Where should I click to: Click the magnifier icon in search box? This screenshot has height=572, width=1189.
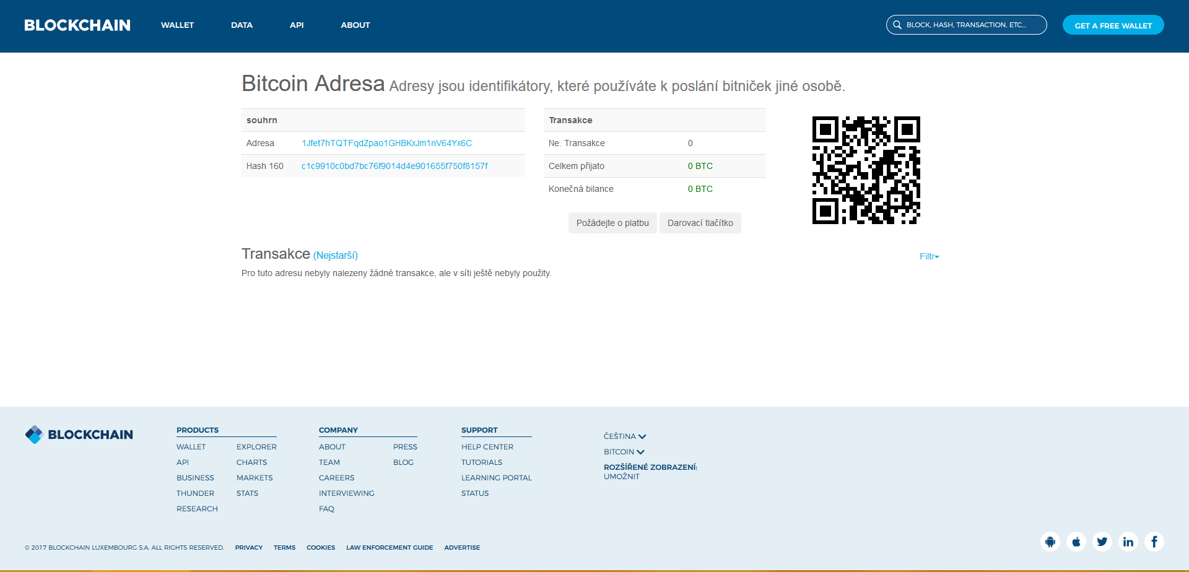[x=897, y=25]
